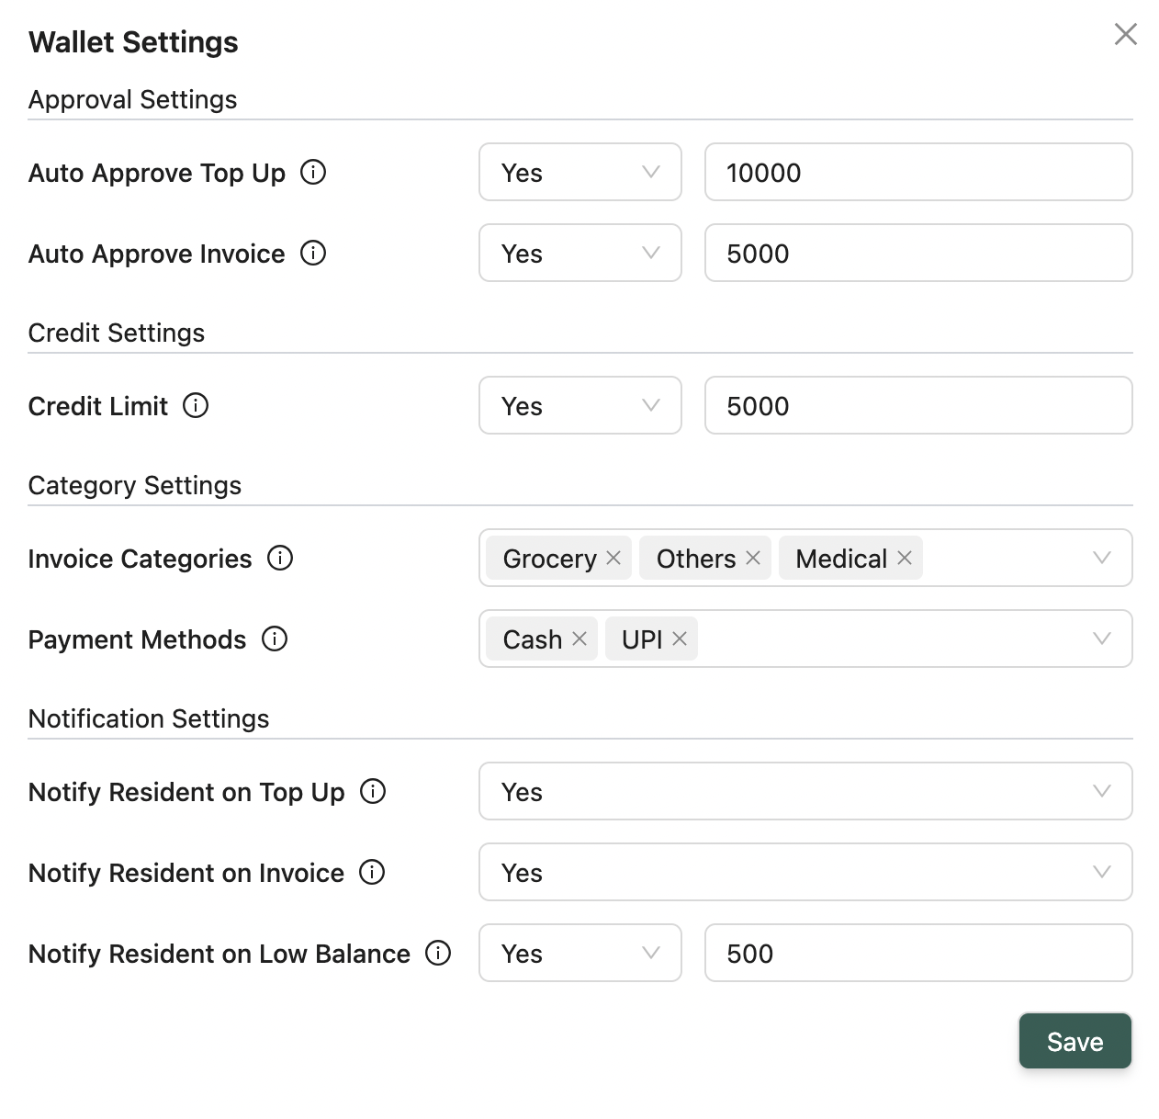Click the Notify Resident on Low Balance info icon

coord(438,954)
